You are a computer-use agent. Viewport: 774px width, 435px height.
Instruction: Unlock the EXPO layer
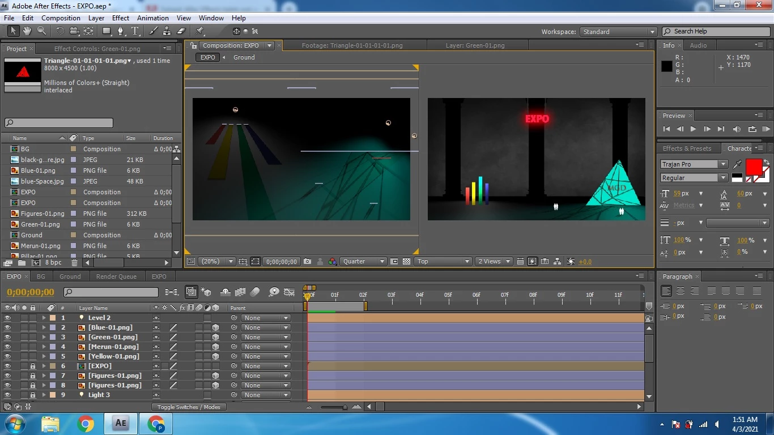32,366
